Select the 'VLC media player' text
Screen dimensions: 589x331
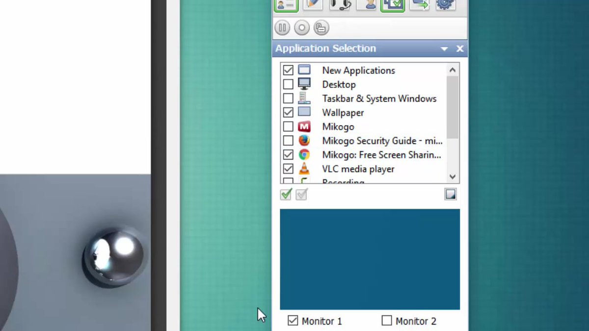(x=358, y=169)
